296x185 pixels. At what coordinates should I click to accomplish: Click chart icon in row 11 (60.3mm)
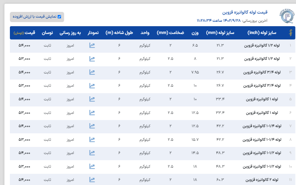92,179
